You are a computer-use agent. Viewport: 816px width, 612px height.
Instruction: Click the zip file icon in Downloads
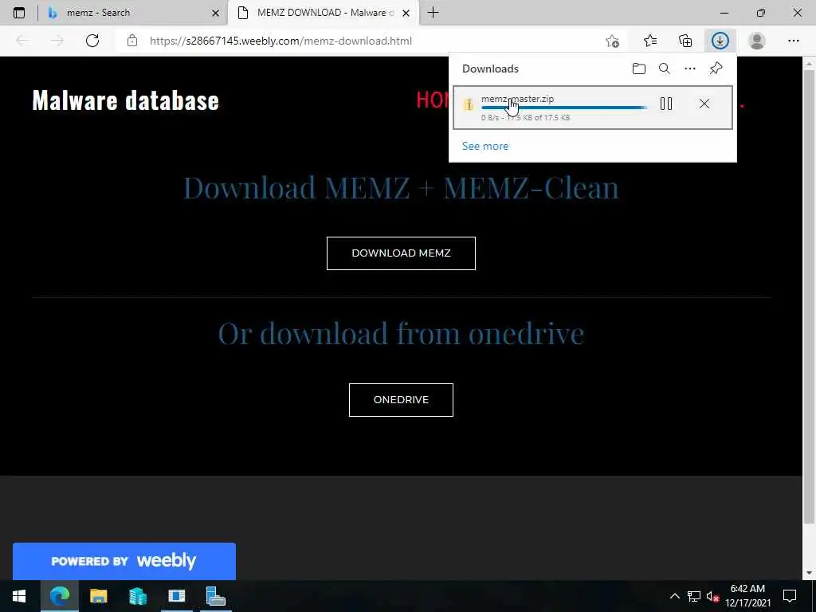[469, 104]
